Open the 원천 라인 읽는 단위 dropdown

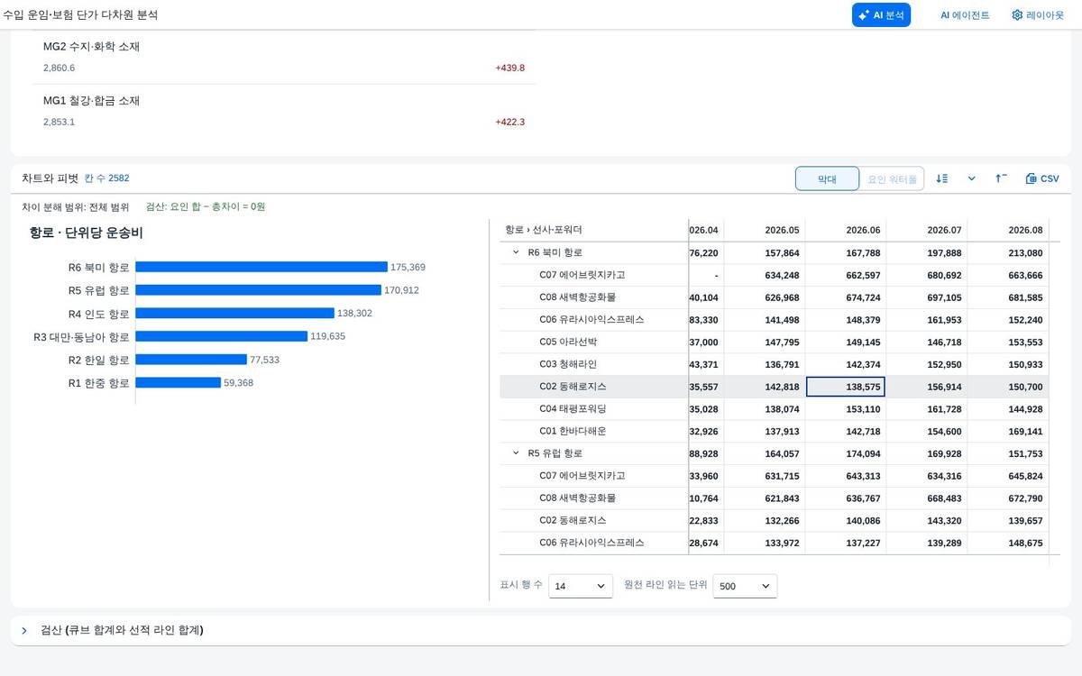tap(745, 586)
